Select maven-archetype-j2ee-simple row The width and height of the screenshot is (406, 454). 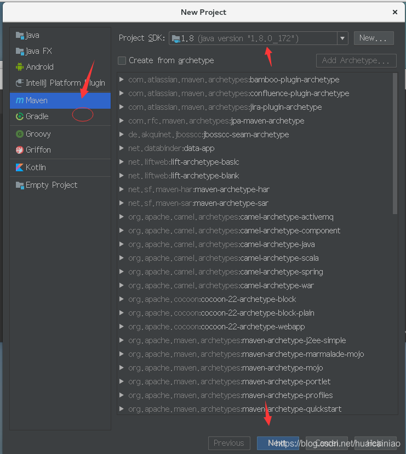click(255, 340)
